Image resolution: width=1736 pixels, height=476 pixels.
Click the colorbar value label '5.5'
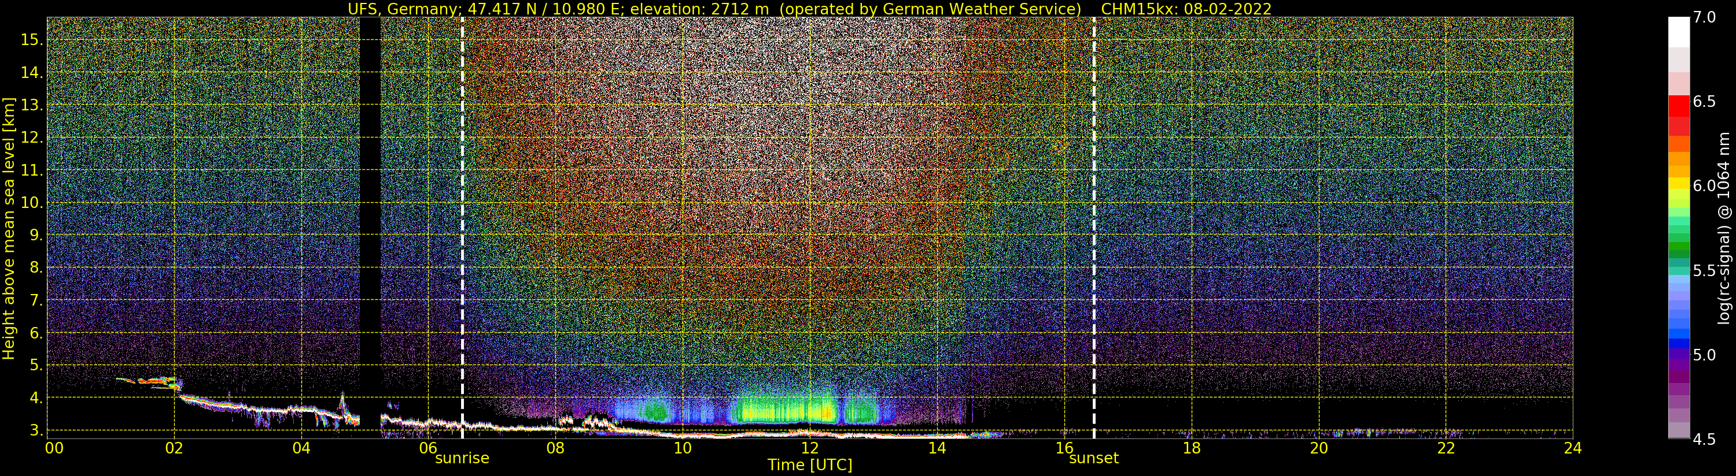1704,271
